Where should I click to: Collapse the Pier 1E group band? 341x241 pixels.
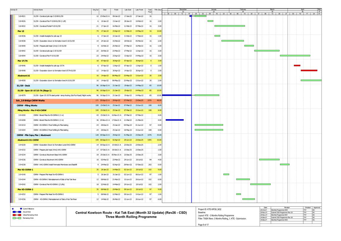point(21,31)
